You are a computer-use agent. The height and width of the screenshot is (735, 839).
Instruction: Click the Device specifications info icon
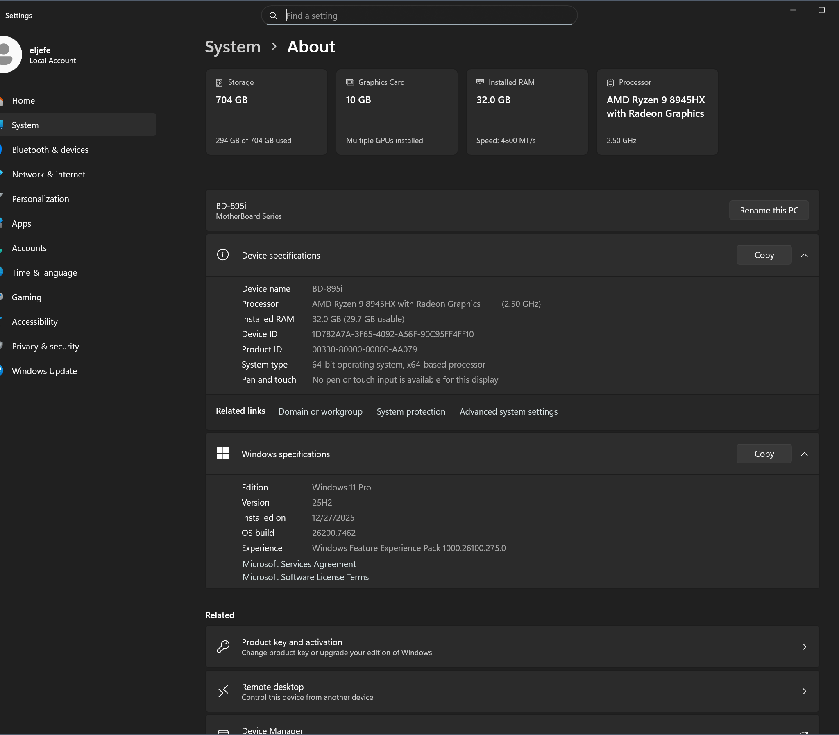point(223,255)
